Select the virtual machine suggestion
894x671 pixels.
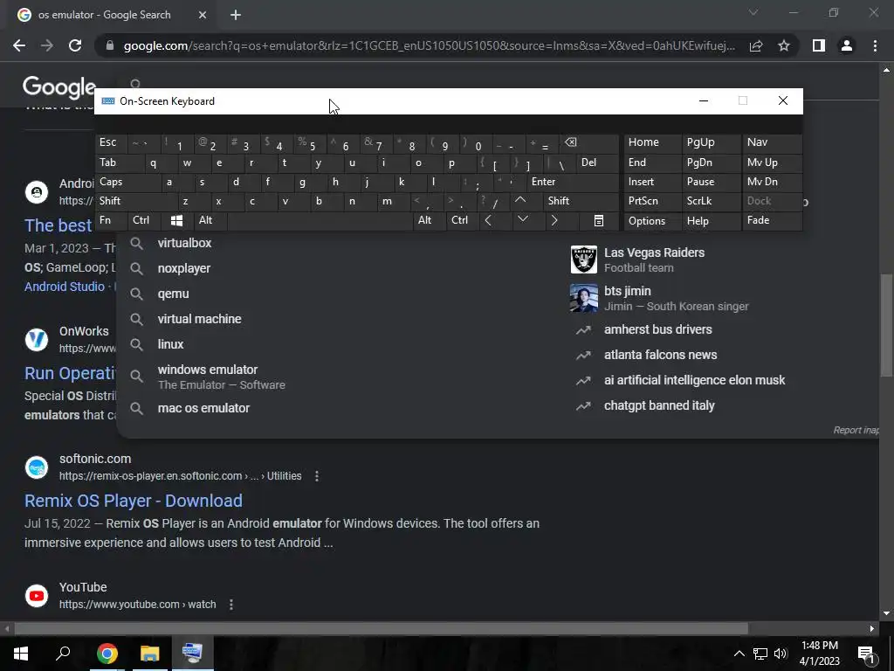tap(199, 319)
